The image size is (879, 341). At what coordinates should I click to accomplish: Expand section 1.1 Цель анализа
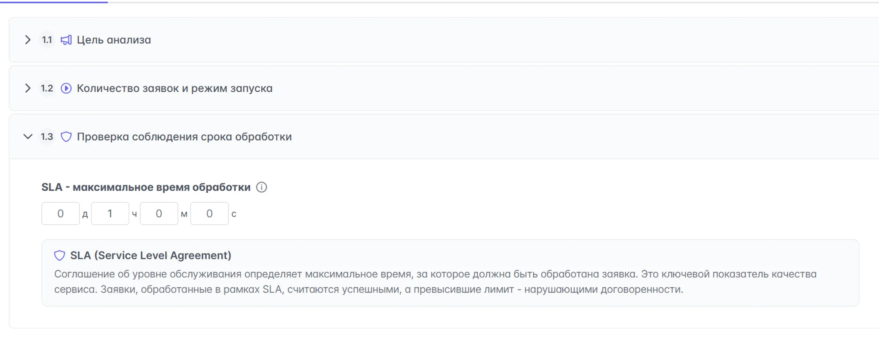[27, 40]
